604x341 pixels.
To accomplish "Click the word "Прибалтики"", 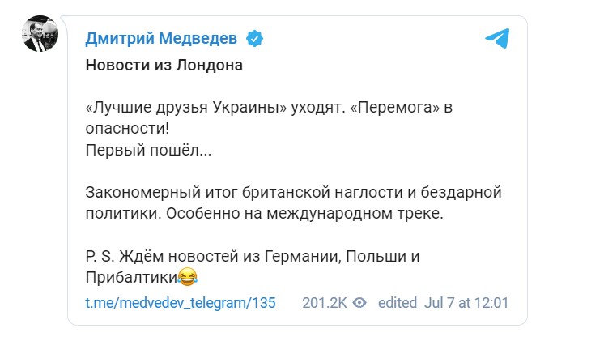I will pyautogui.click(x=131, y=278).
